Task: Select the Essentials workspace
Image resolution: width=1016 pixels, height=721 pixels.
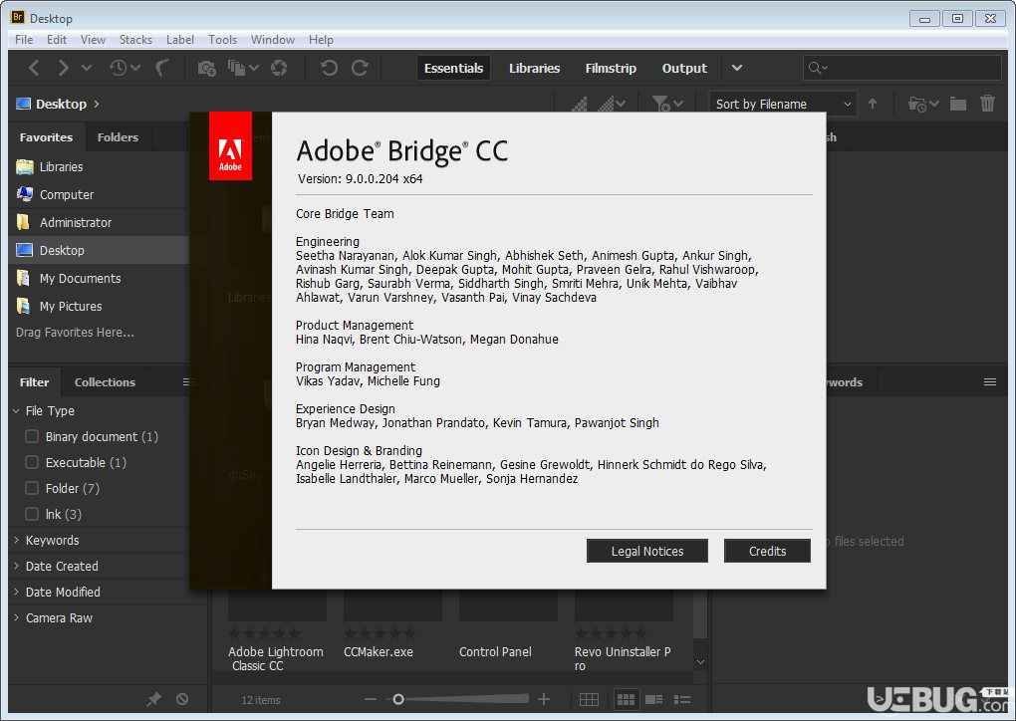Action: (453, 68)
